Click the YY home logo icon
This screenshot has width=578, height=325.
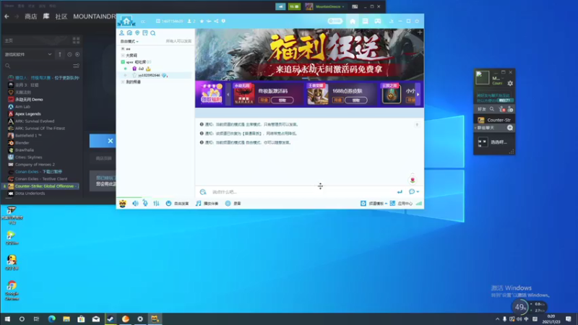[126, 21]
